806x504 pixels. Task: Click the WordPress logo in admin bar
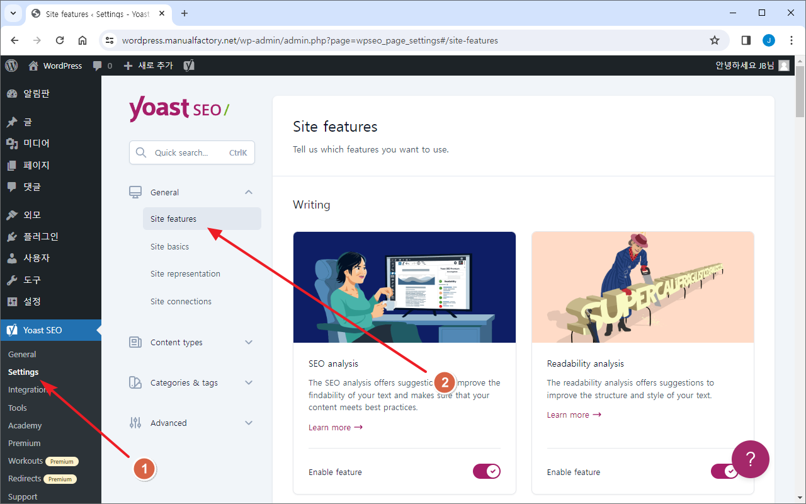[11, 66]
